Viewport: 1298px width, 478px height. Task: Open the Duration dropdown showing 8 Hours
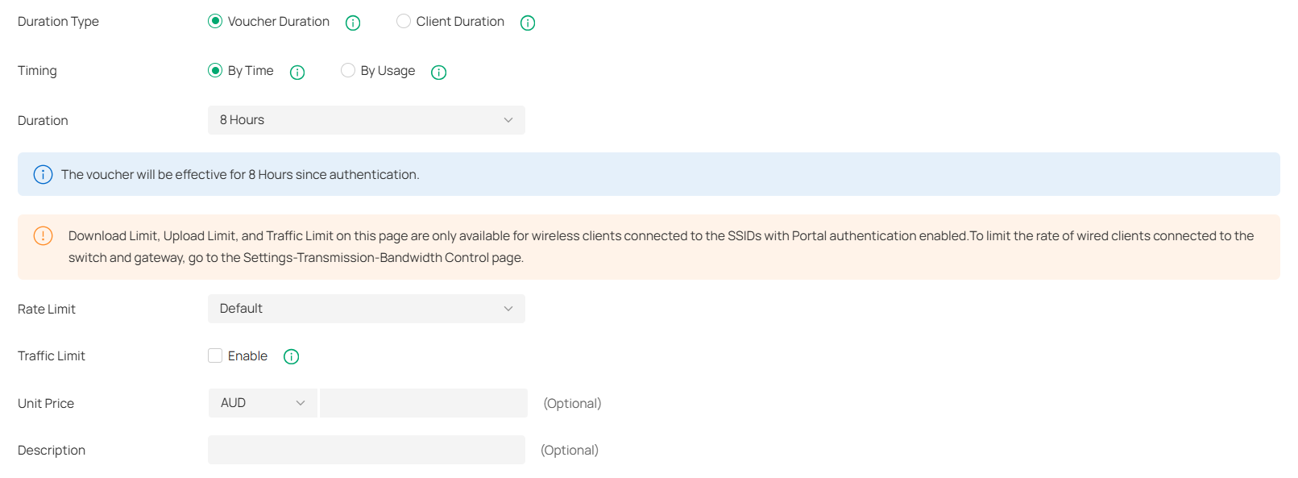[366, 120]
